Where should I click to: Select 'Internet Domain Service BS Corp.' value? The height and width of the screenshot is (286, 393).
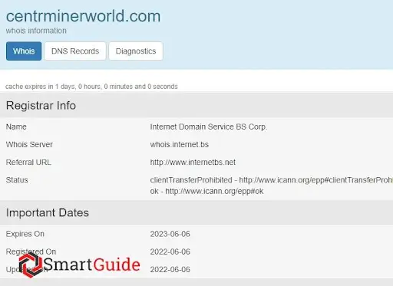coord(209,127)
